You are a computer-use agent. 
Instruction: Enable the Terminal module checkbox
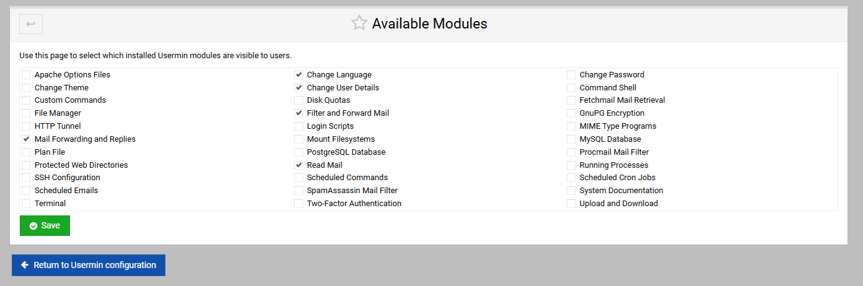pos(26,204)
